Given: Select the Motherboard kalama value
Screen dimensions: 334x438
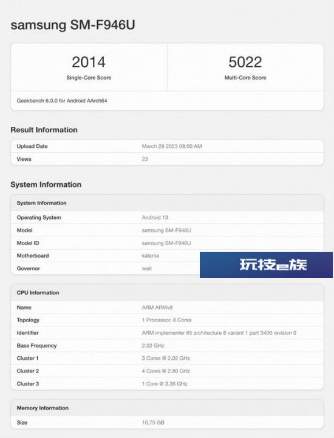Looking at the screenshot, I should click(150, 255).
